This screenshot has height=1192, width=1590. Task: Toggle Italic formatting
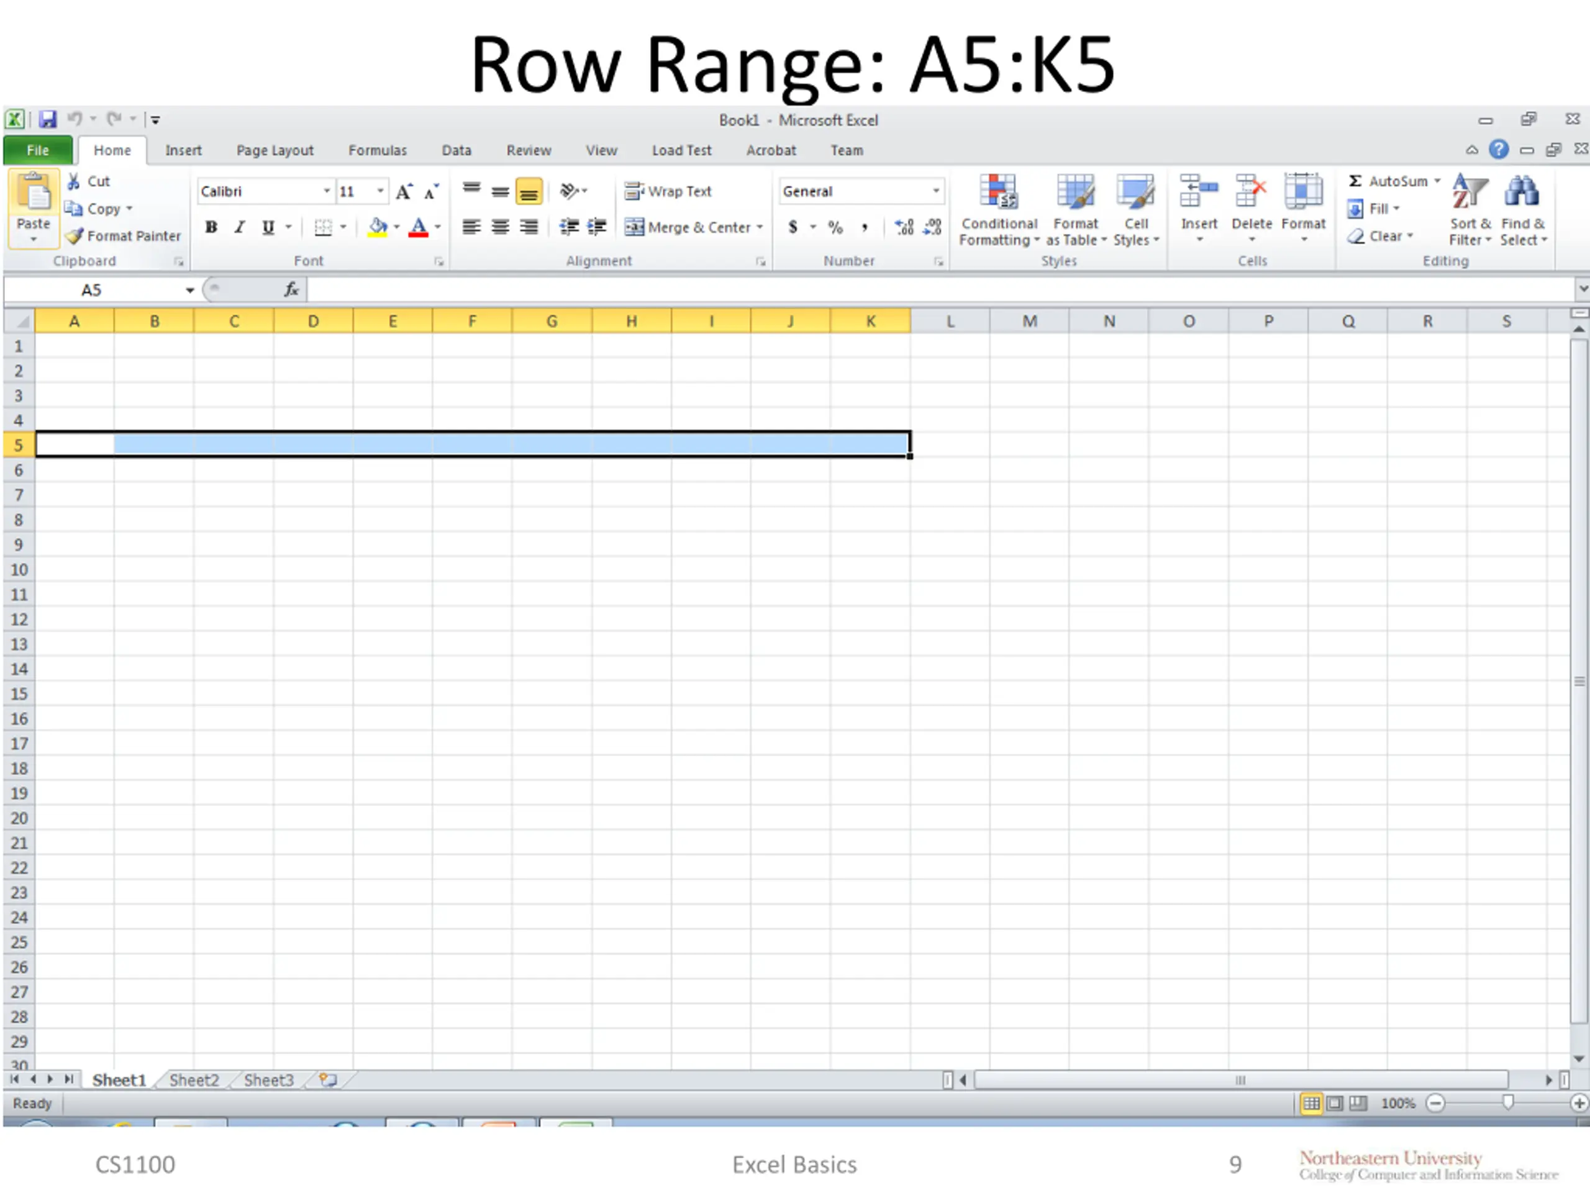[239, 228]
